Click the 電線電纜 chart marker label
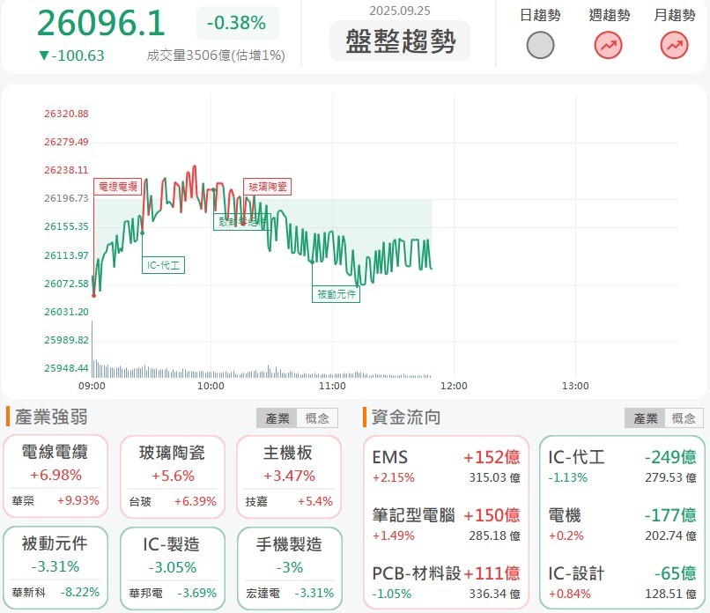This screenshot has width=710, height=613. [118, 187]
